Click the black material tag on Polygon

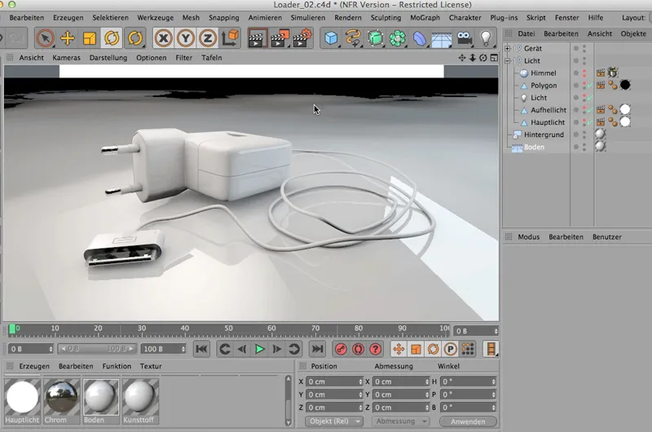tap(625, 86)
